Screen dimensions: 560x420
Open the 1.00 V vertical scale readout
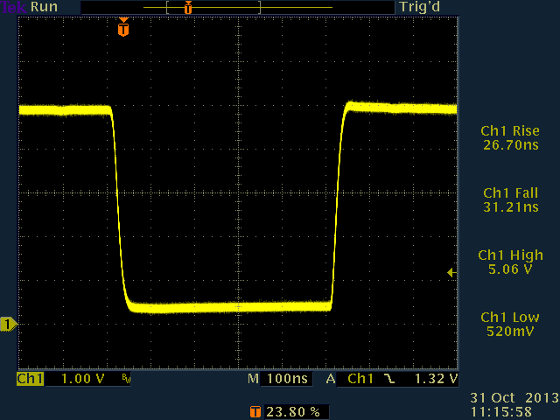click(84, 380)
